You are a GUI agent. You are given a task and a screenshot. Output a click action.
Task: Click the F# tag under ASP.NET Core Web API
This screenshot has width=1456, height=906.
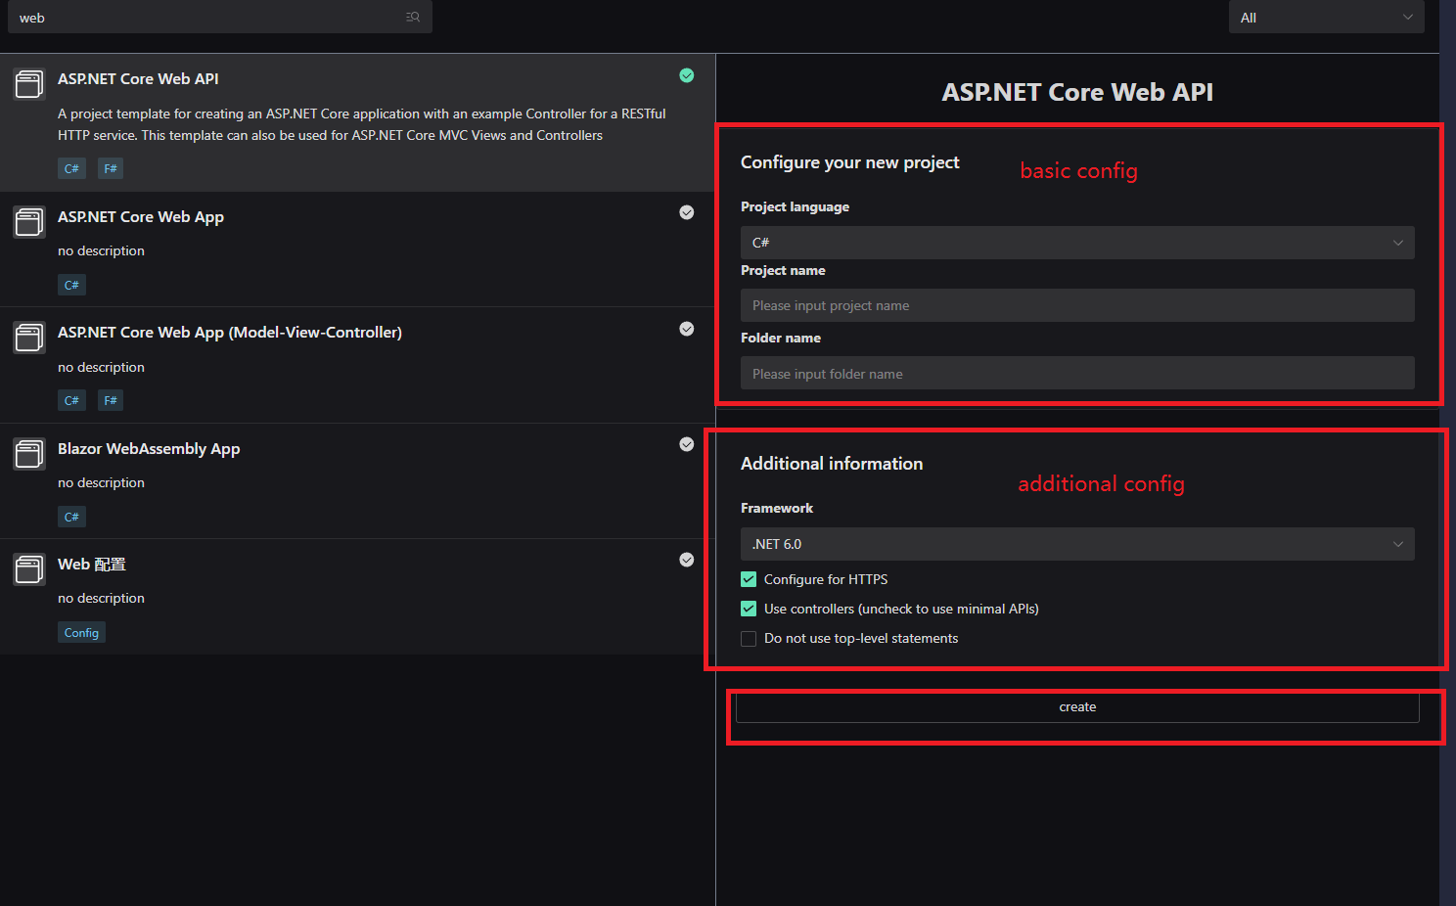point(111,168)
